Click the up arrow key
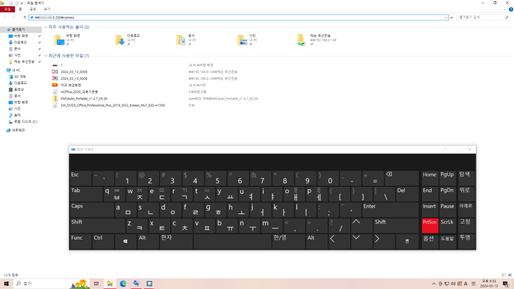The height and width of the screenshot is (289, 514). pos(362,225)
